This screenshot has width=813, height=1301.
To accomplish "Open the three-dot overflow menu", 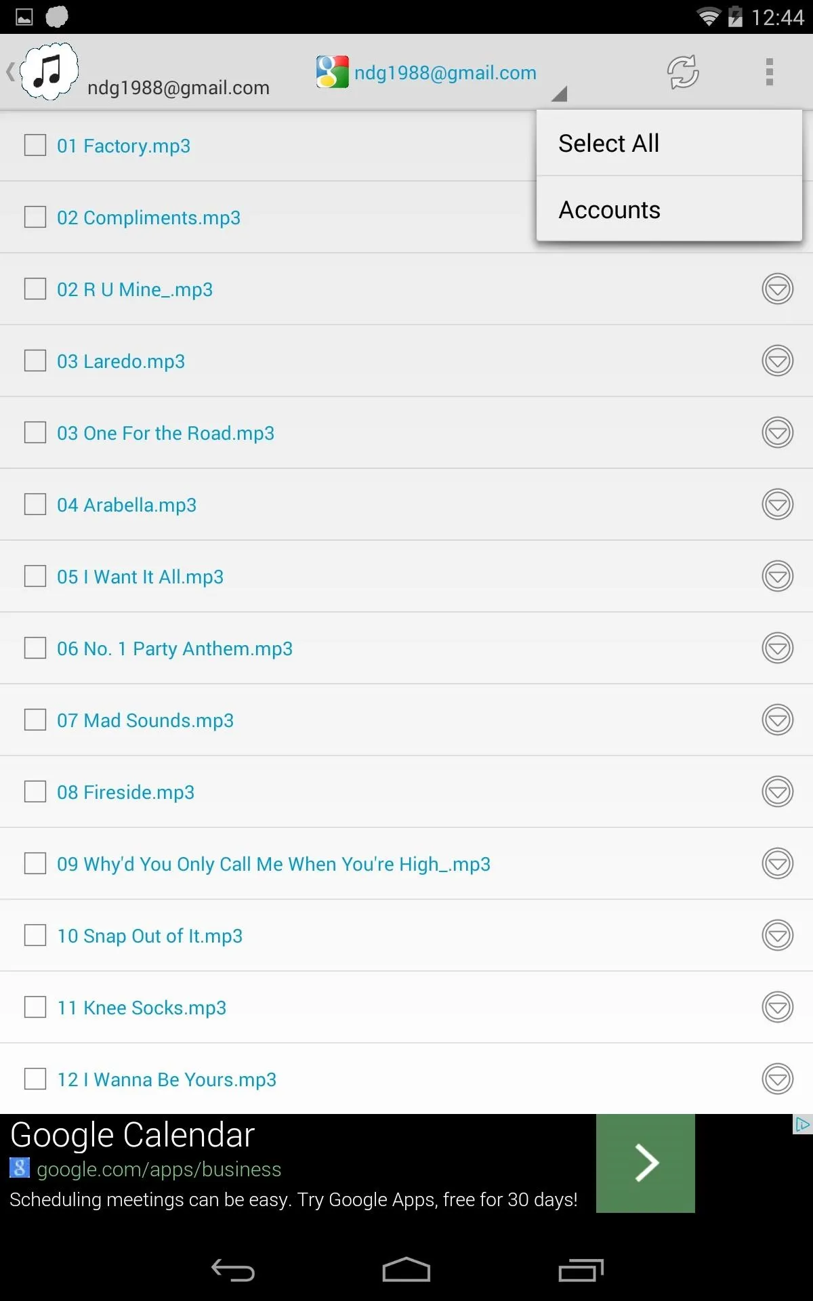I will pyautogui.click(x=769, y=72).
